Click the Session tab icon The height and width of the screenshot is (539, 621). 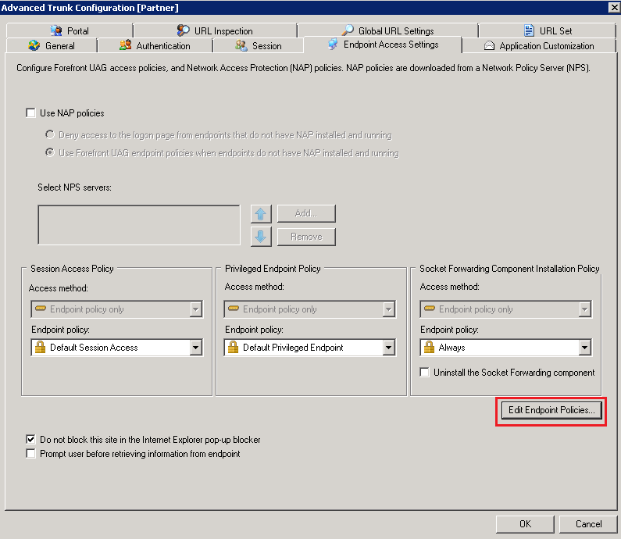coord(241,45)
